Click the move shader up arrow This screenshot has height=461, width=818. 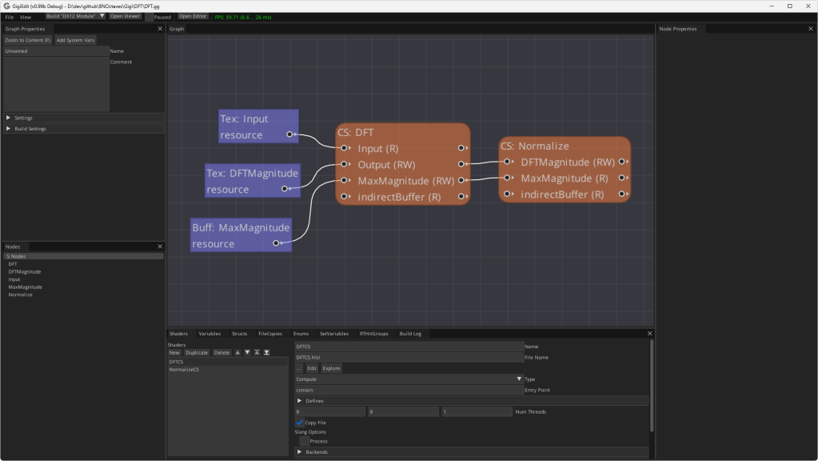click(237, 352)
